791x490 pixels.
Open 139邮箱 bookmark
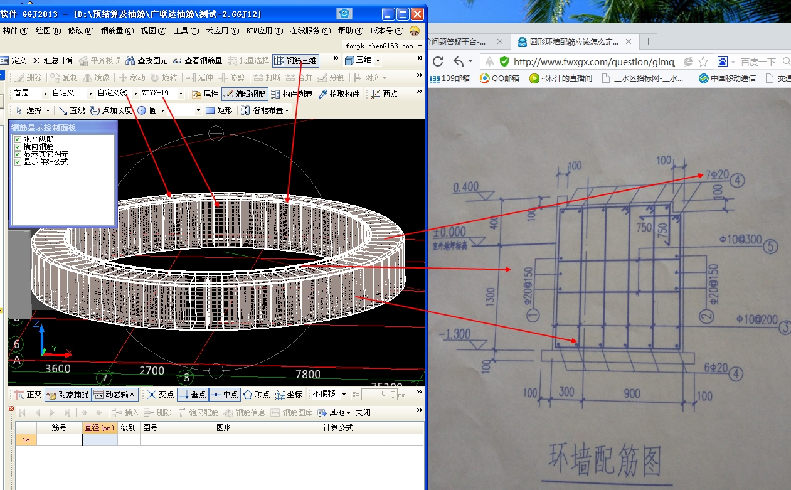pos(450,78)
